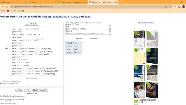Click the num value "516" in Global frame
The height and width of the screenshot is (105, 186).
point(76,46)
